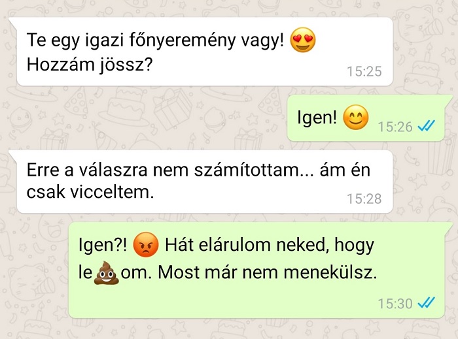
Task: Click the angry red face emoji
Action: 146,244
